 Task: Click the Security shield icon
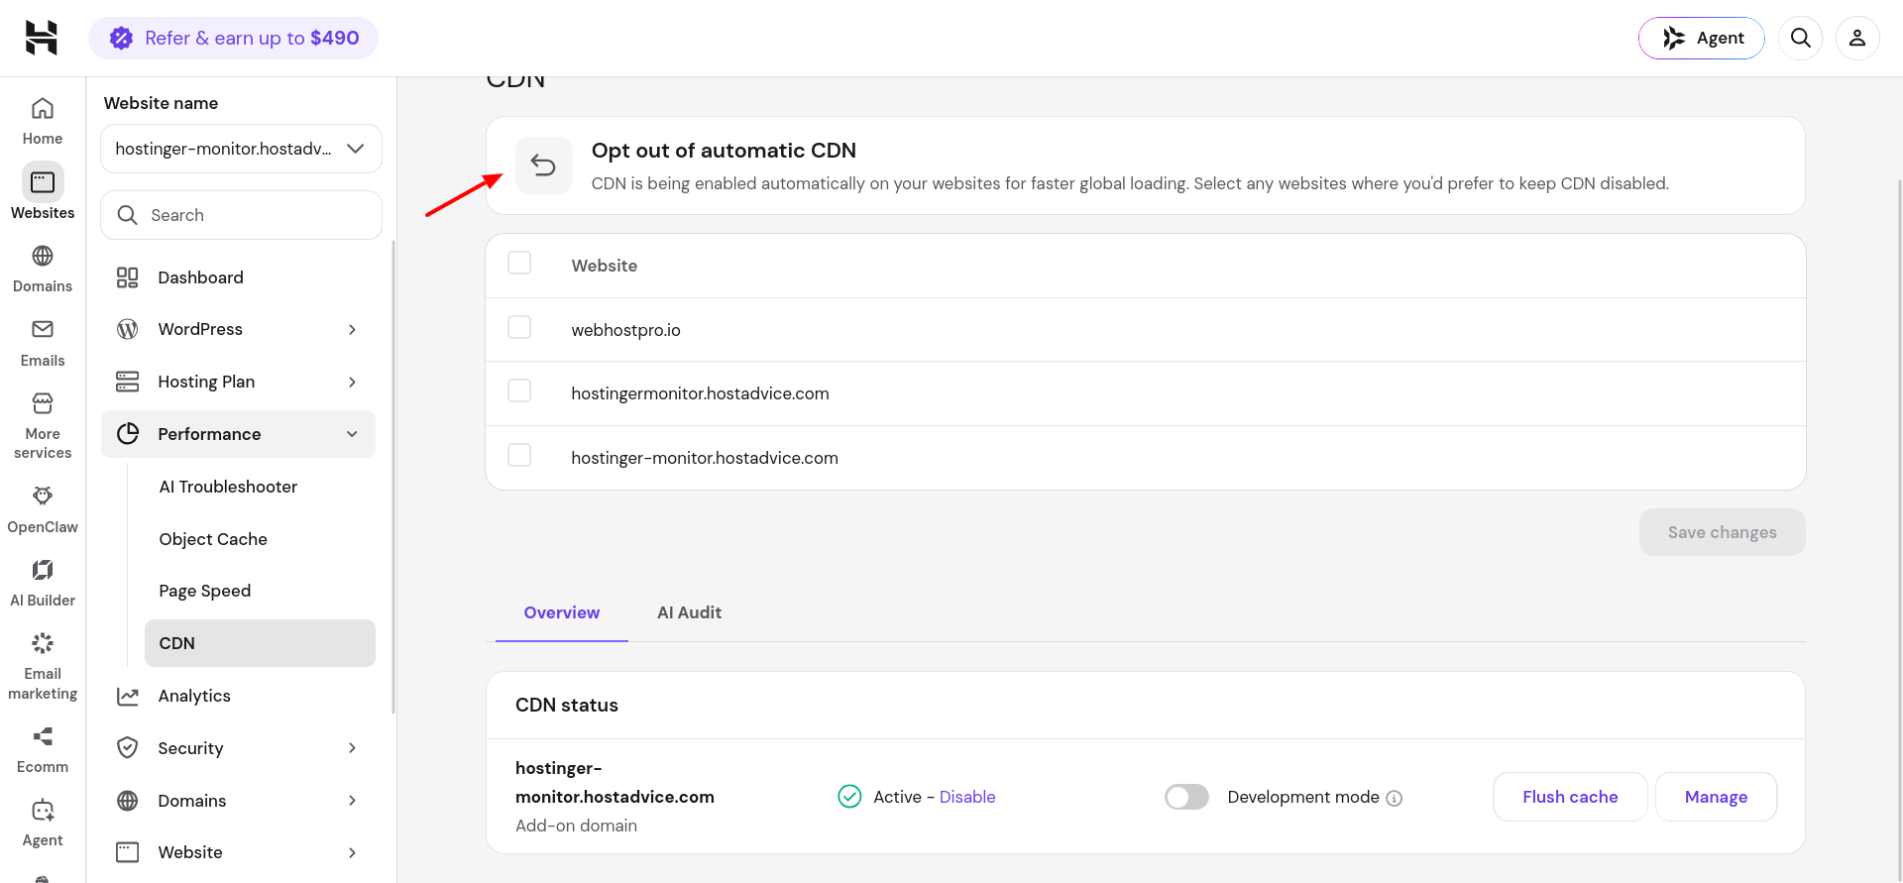(128, 748)
